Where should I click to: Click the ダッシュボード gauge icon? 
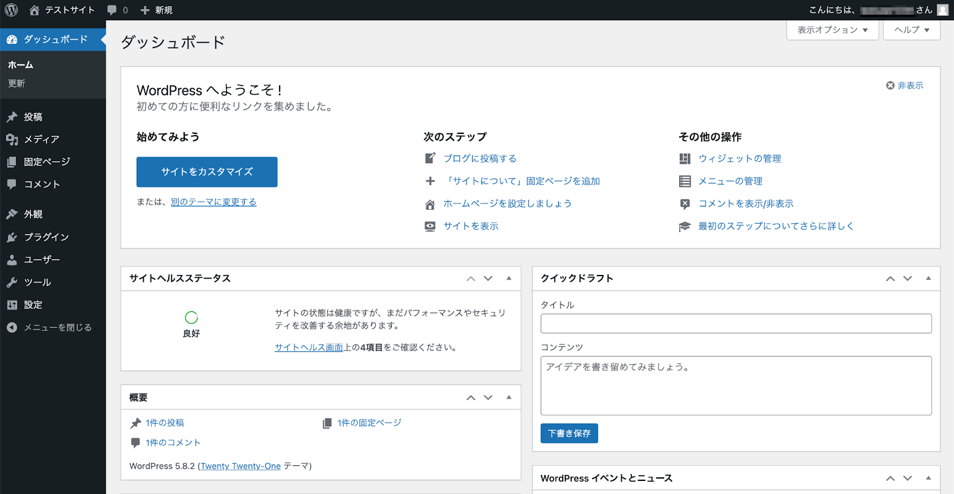(x=12, y=40)
